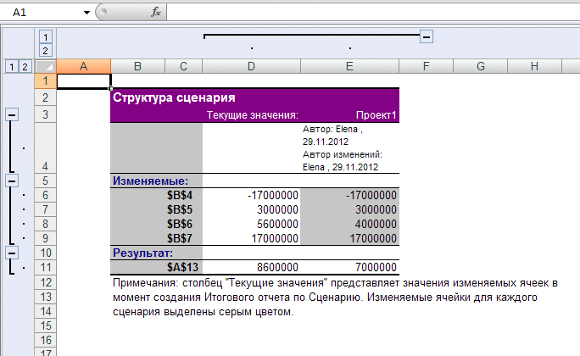Select column H header
The width and height of the screenshot is (580, 356).
(534, 67)
